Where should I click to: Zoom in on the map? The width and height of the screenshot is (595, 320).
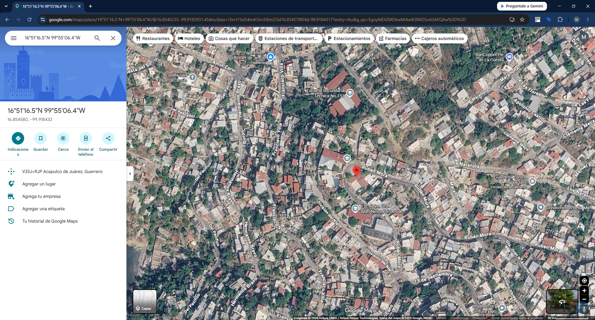pos(584,291)
